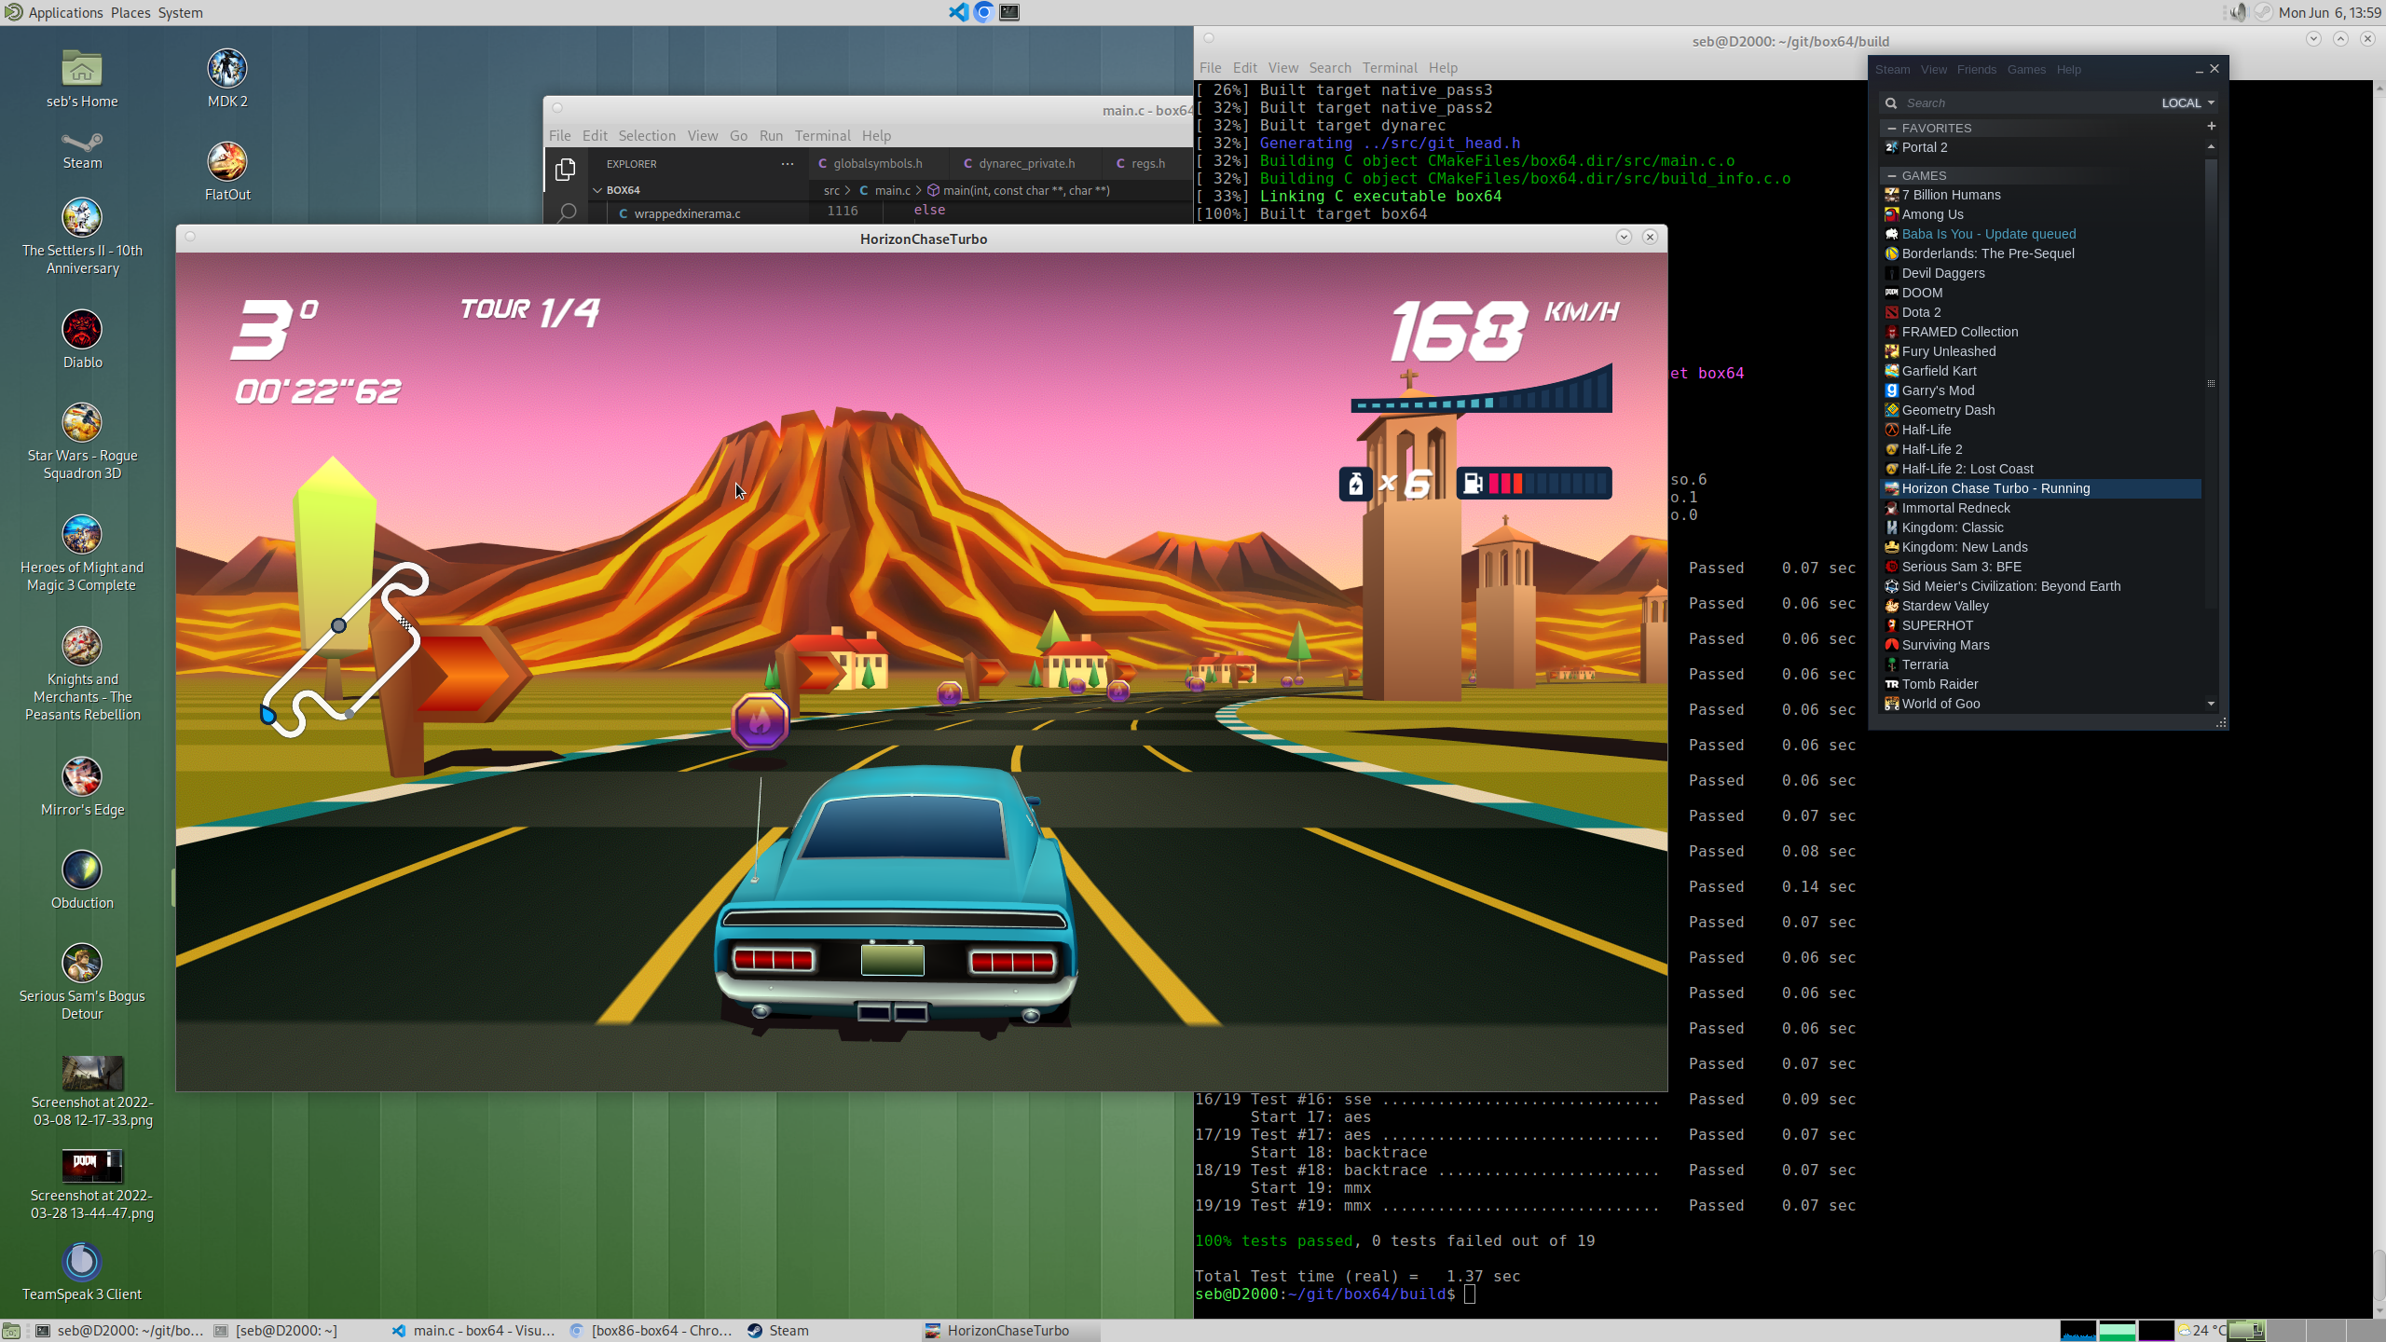Click HorizonChaseTurbo window rollup button
The height and width of the screenshot is (1342, 2386).
(1624, 237)
